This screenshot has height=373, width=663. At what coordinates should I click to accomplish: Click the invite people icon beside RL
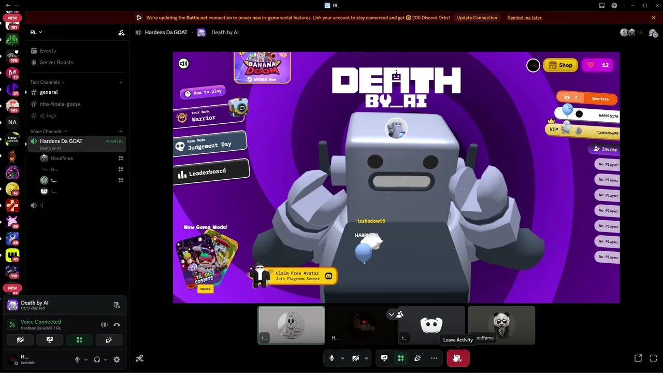pyautogui.click(x=121, y=33)
